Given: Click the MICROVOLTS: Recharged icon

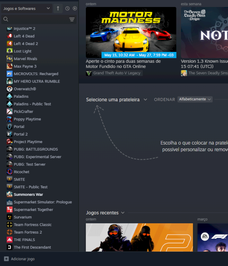Looking at the screenshot, I should tap(10, 74).
